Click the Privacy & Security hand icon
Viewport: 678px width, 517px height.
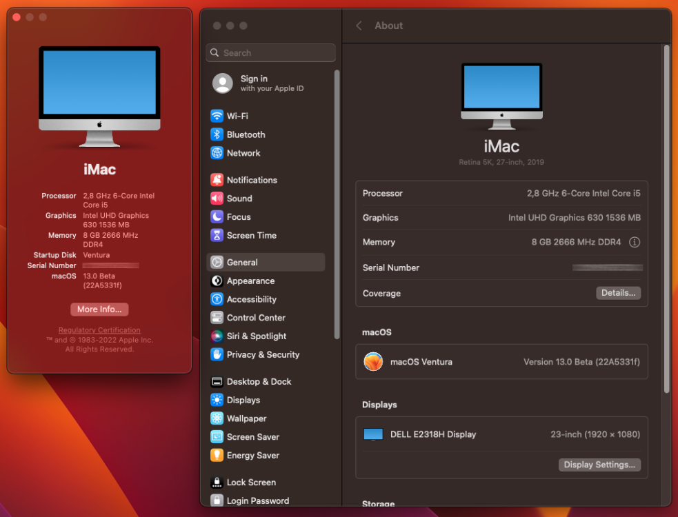click(x=217, y=354)
